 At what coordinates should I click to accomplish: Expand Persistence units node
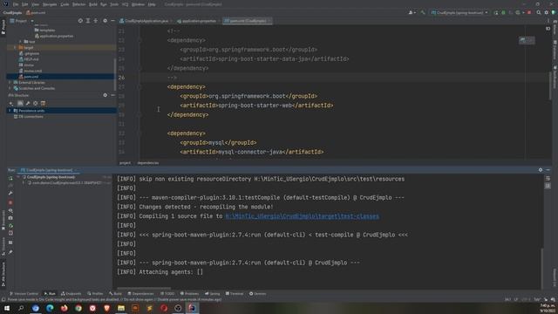[10, 111]
